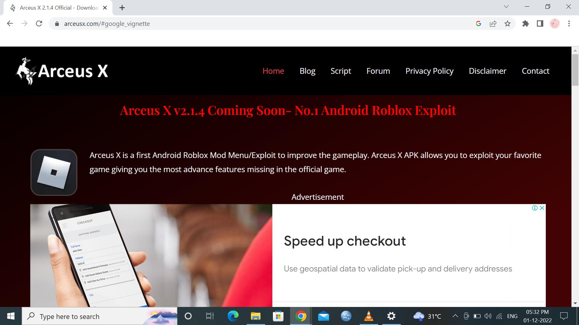Open Chrome profile avatar
The height and width of the screenshot is (325, 579).
tap(555, 23)
